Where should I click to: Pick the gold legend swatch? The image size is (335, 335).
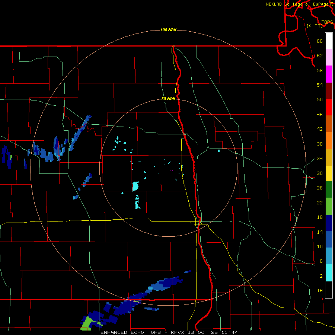click(x=329, y=157)
